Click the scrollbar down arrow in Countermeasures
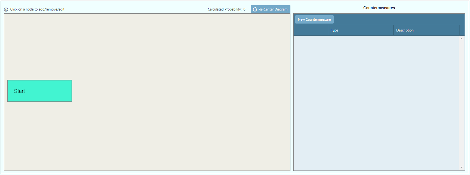 (462, 167)
